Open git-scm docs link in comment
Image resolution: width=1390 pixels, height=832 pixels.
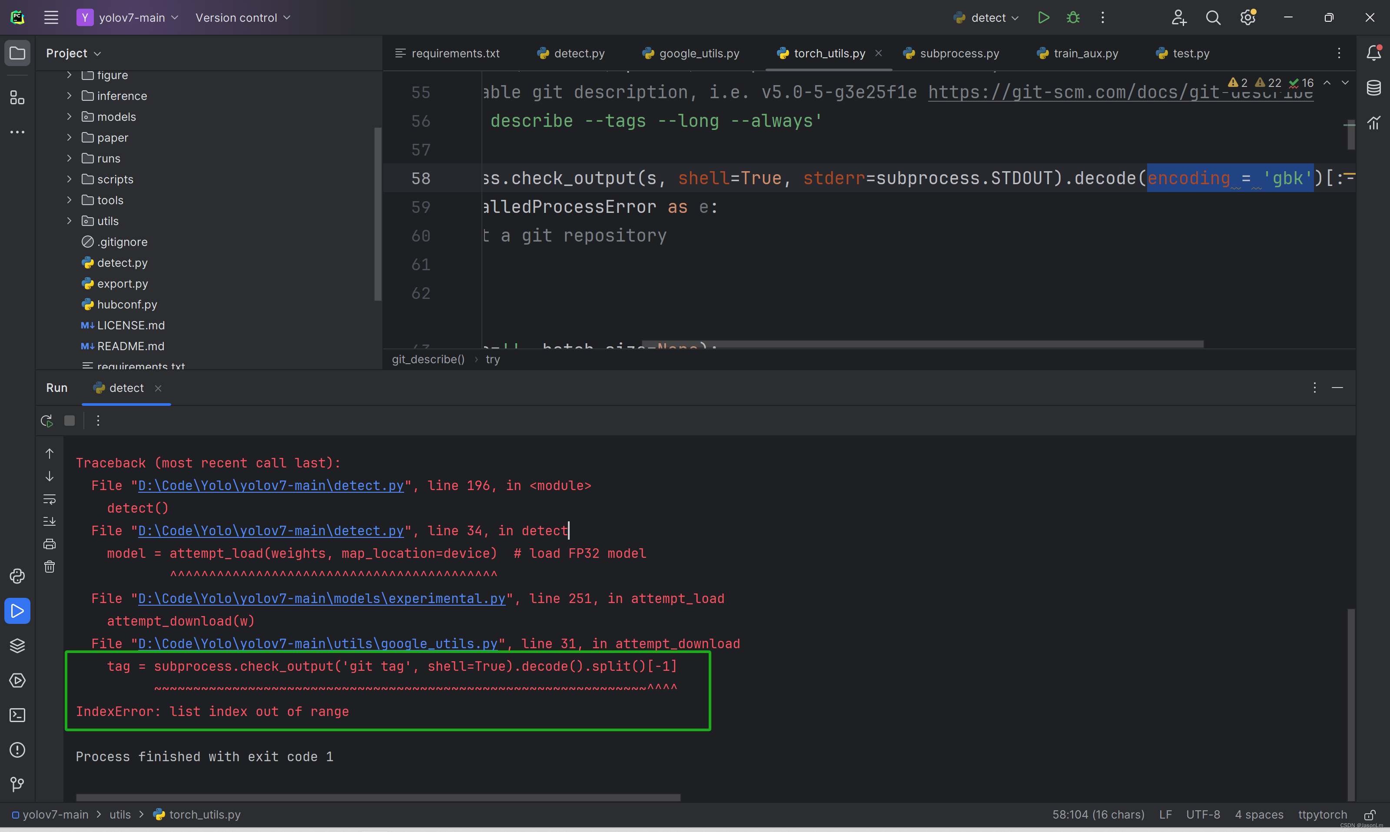pos(1120,92)
